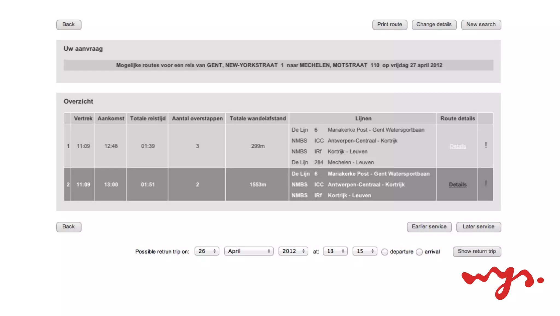
Task: Open the month dropdown showing April
Action: 249,251
